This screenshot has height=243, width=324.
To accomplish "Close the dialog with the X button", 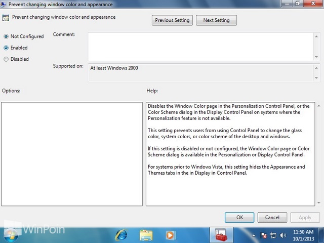I will [313, 4].
